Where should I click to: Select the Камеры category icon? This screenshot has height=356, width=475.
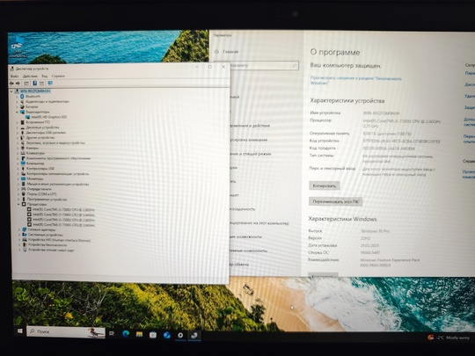point(23,148)
